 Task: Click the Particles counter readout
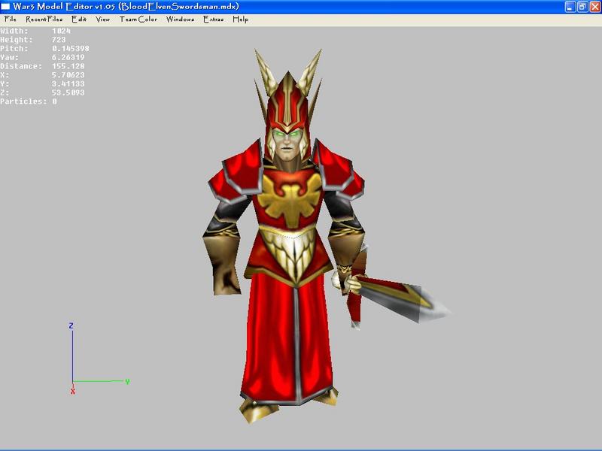pyautogui.click(x=29, y=101)
